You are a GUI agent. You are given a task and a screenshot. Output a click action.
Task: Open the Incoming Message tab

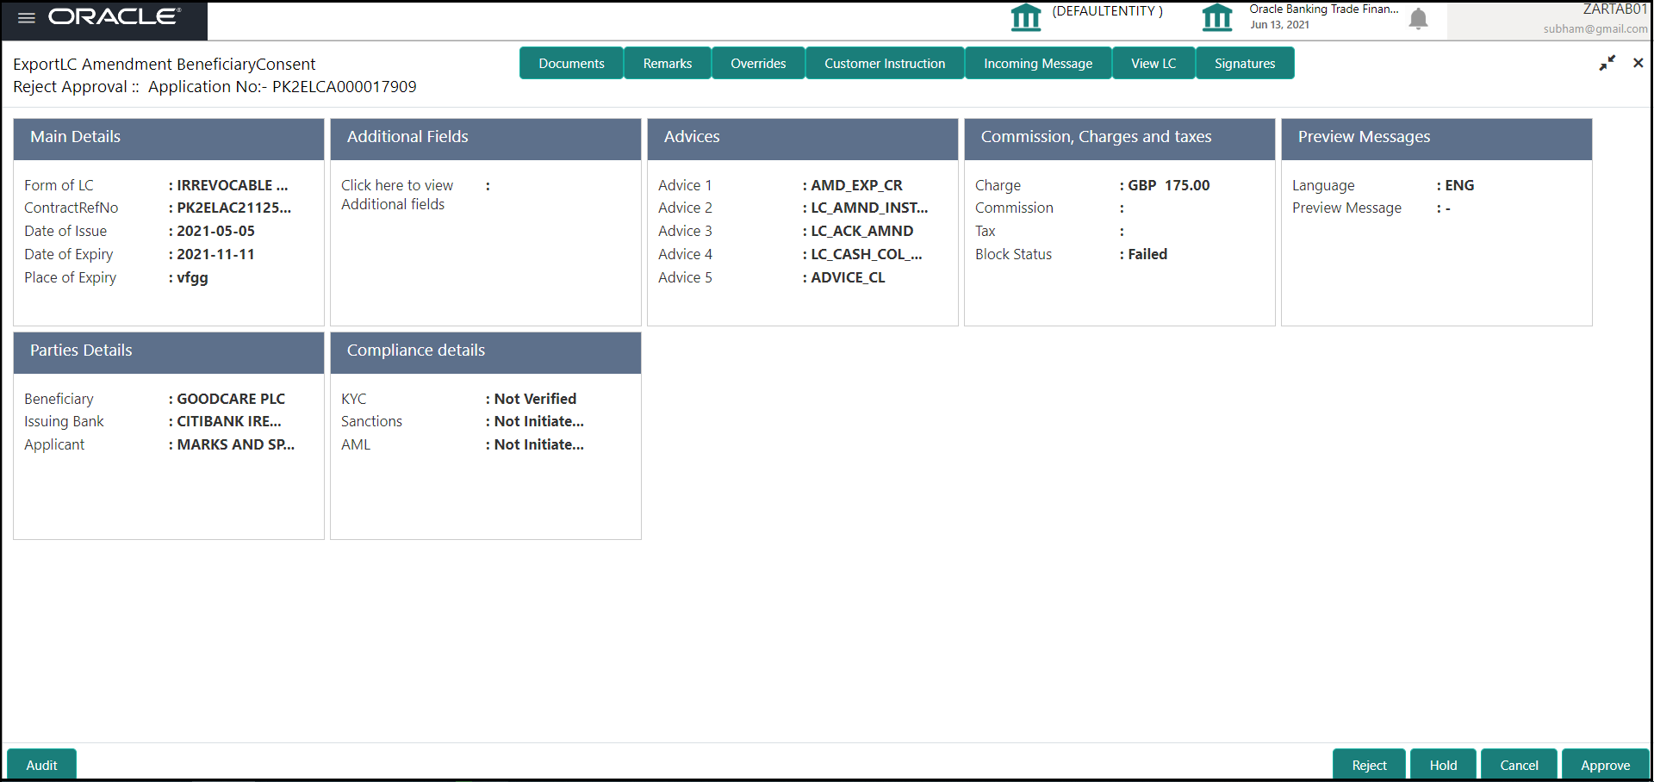pyautogui.click(x=1038, y=63)
